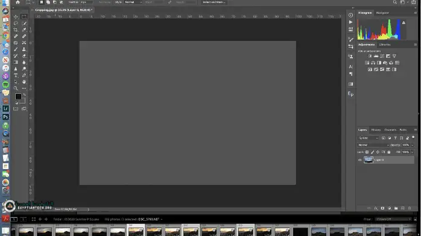Toggle Quick Mask mode
This screenshot has width=421, height=236.
point(16,109)
